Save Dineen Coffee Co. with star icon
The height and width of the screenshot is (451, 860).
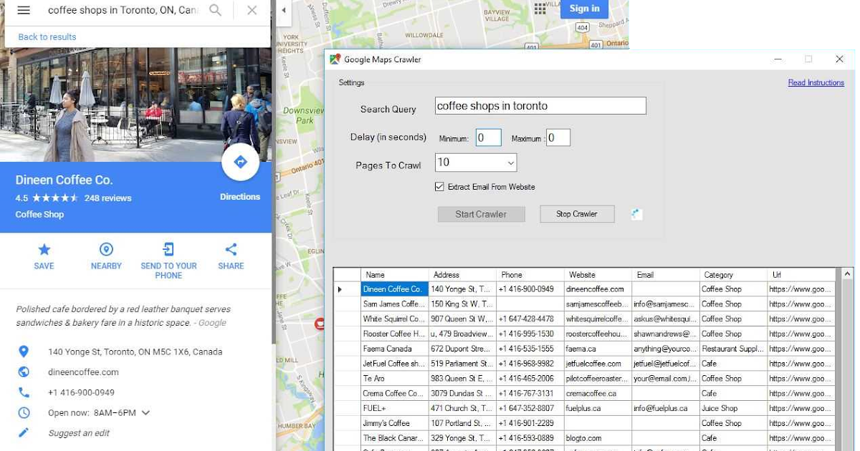[x=44, y=249]
